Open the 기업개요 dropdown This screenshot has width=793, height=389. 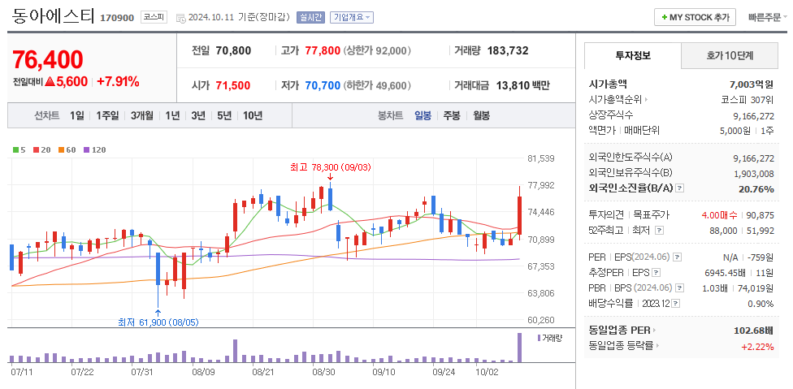[352, 17]
